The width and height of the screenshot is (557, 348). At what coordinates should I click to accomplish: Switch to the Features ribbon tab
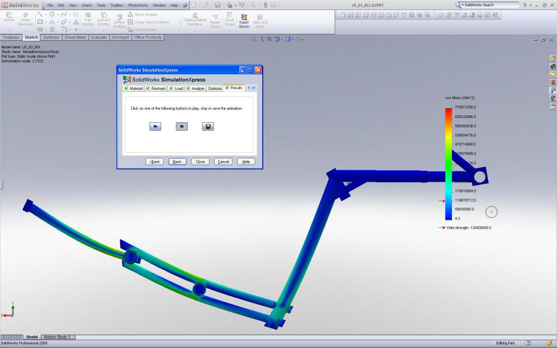pyautogui.click(x=11, y=38)
